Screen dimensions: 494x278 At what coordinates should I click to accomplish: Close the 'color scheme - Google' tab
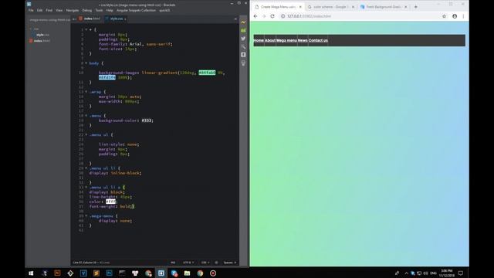pos(353,7)
